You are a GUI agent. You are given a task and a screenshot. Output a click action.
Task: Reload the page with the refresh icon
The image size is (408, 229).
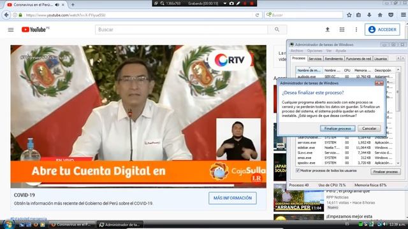pos(257,15)
